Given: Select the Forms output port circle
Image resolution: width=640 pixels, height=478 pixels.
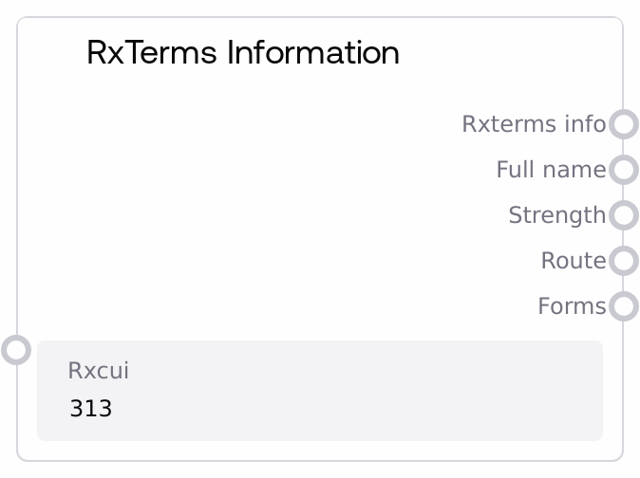Looking at the screenshot, I should pos(623,306).
